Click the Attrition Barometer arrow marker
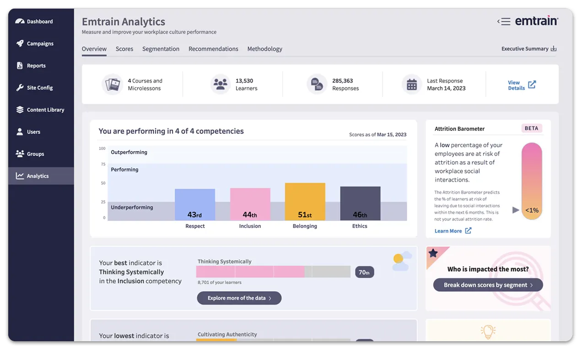 pos(516,210)
